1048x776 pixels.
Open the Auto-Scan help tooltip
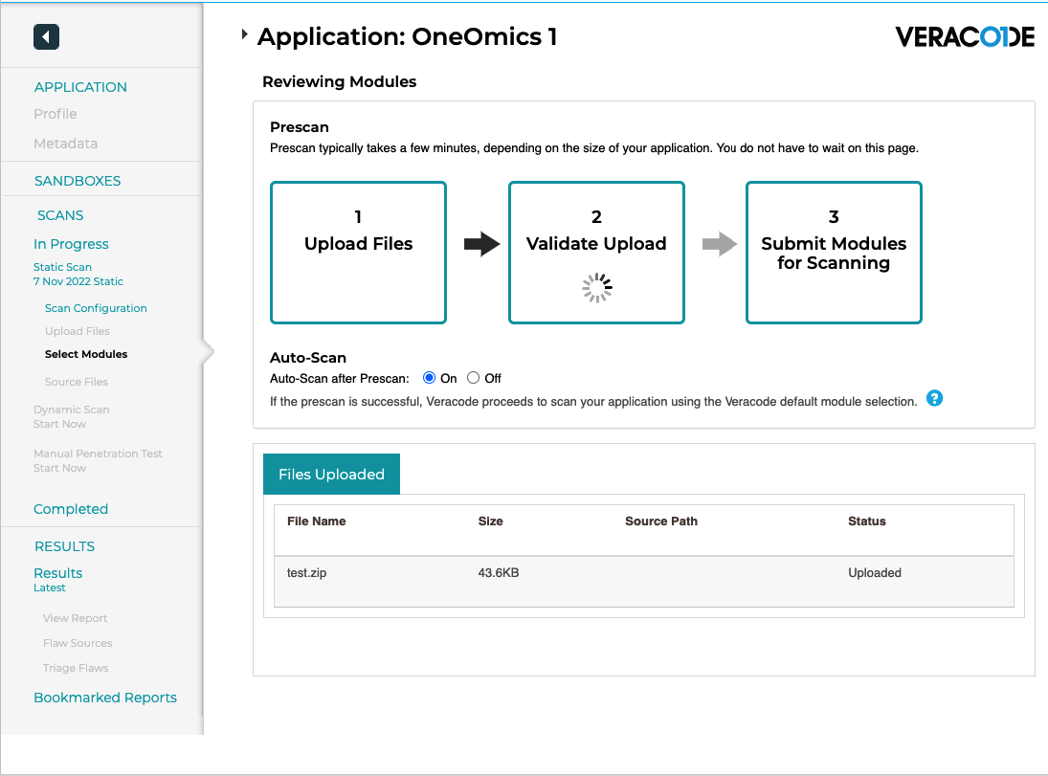(934, 398)
